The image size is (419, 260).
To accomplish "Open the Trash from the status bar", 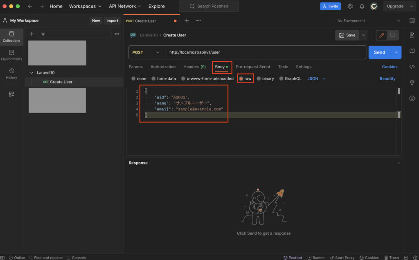I will [392, 258].
